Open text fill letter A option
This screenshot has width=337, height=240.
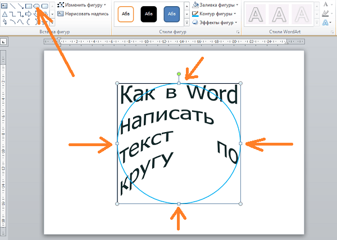click(x=327, y=4)
